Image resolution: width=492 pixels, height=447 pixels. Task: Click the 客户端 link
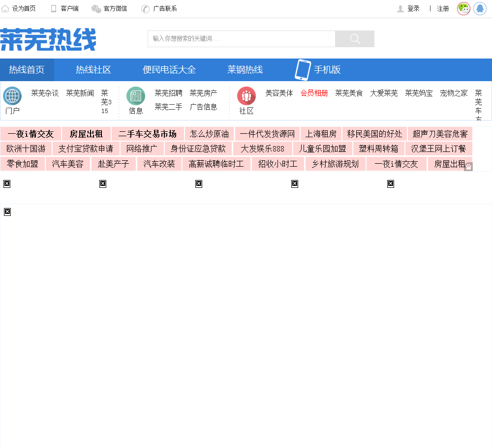(70, 8)
